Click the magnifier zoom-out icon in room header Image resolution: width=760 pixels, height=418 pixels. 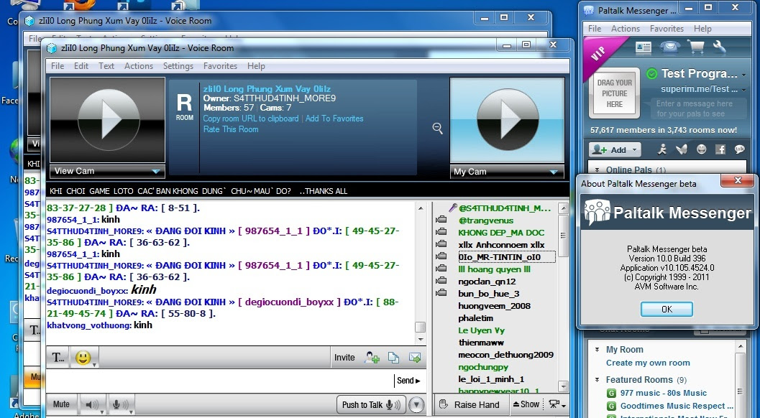click(x=437, y=129)
